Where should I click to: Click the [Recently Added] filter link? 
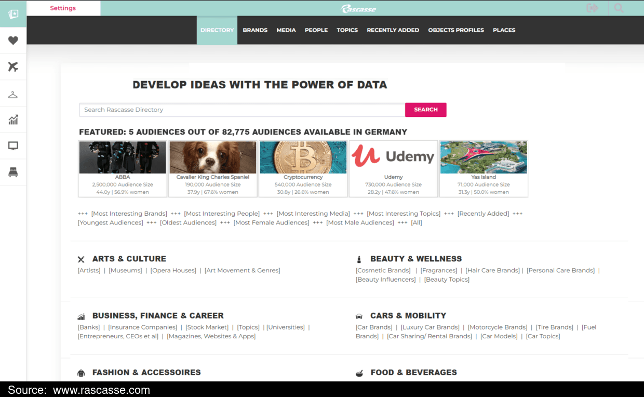pos(483,214)
